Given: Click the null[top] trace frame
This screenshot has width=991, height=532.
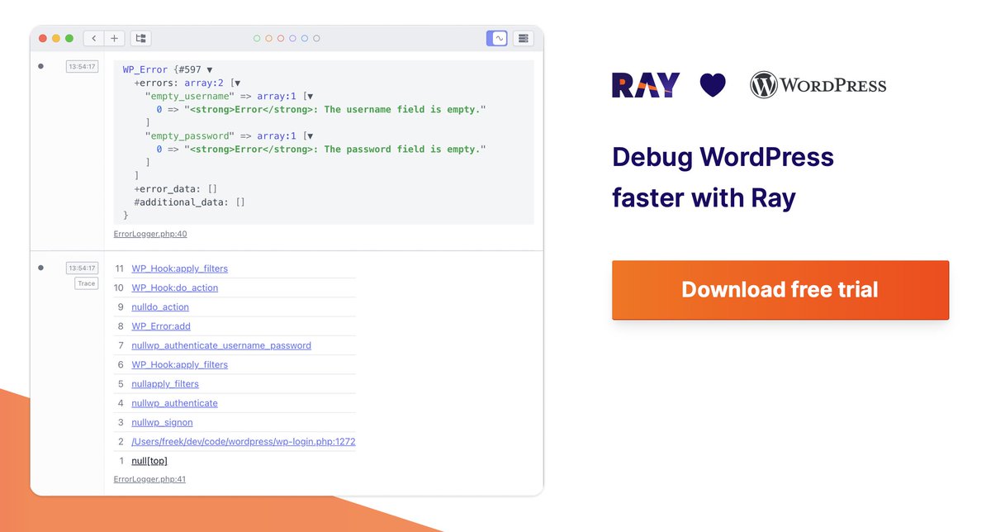Looking at the screenshot, I should (x=149, y=461).
